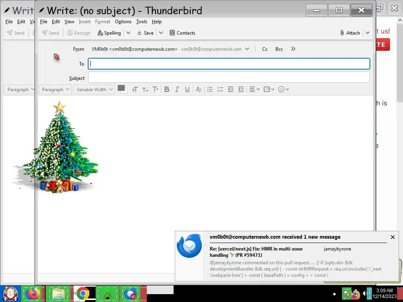Click the Encrypt button
This screenshot has width=403, height=302.
coord(79,33)
